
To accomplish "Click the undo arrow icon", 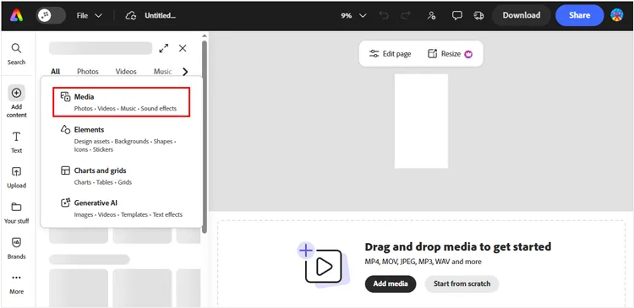I will pyautogui.click(x=384, y=15).
